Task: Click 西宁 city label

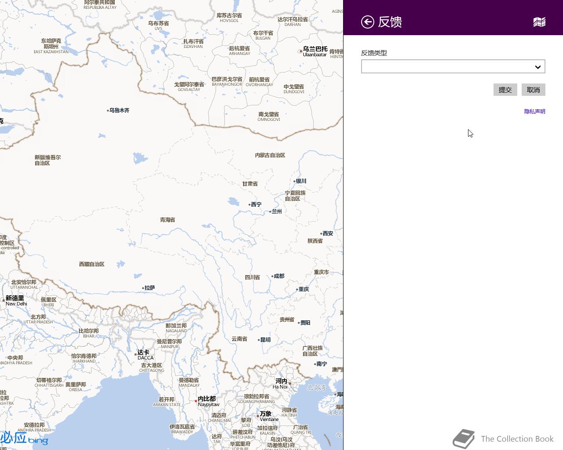Action: pyautogui.click(x=255, y=204)
